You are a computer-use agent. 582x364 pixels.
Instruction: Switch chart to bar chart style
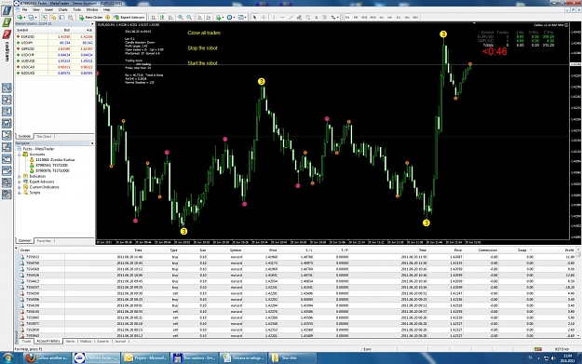coord(153,17)
